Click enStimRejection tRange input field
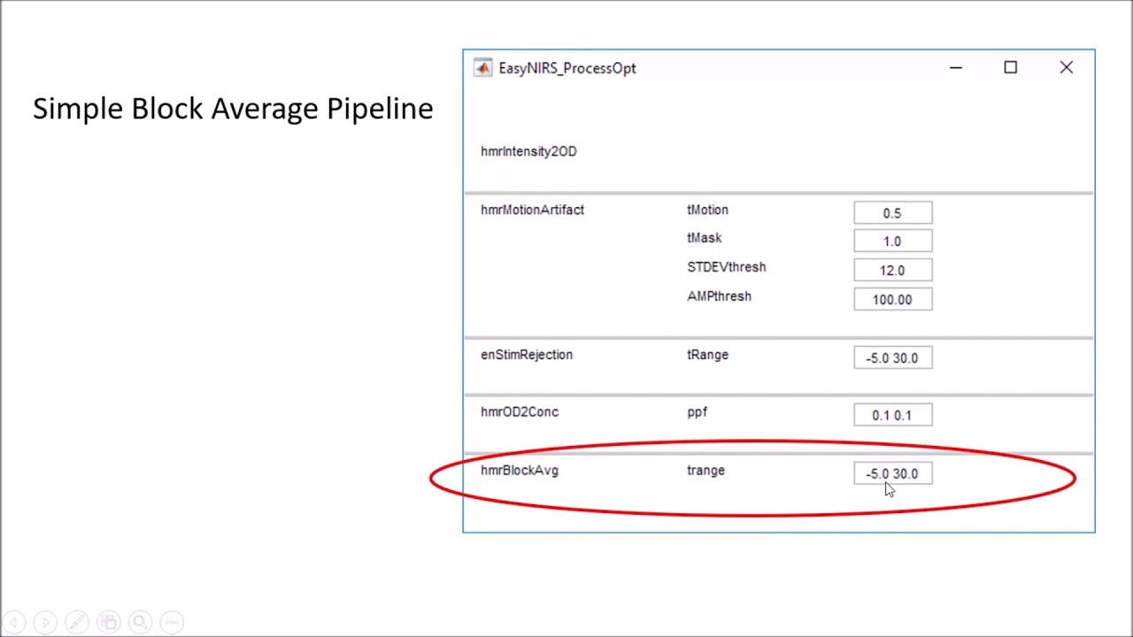This screenshot has width=1133, height=637. tap(892, 358)
